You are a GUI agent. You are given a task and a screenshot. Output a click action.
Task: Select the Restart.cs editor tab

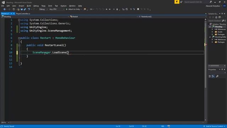click(x=5, y=14)
